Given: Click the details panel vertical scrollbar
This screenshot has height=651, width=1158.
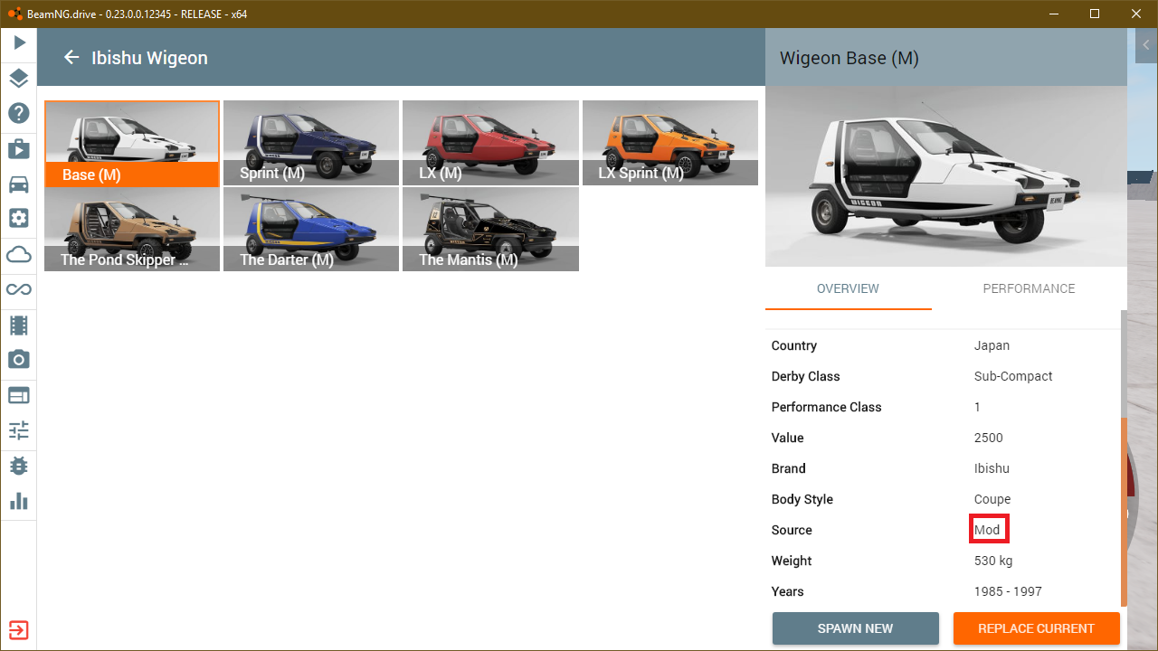Looking at the screenshot, I should [x=1124, y=512].
